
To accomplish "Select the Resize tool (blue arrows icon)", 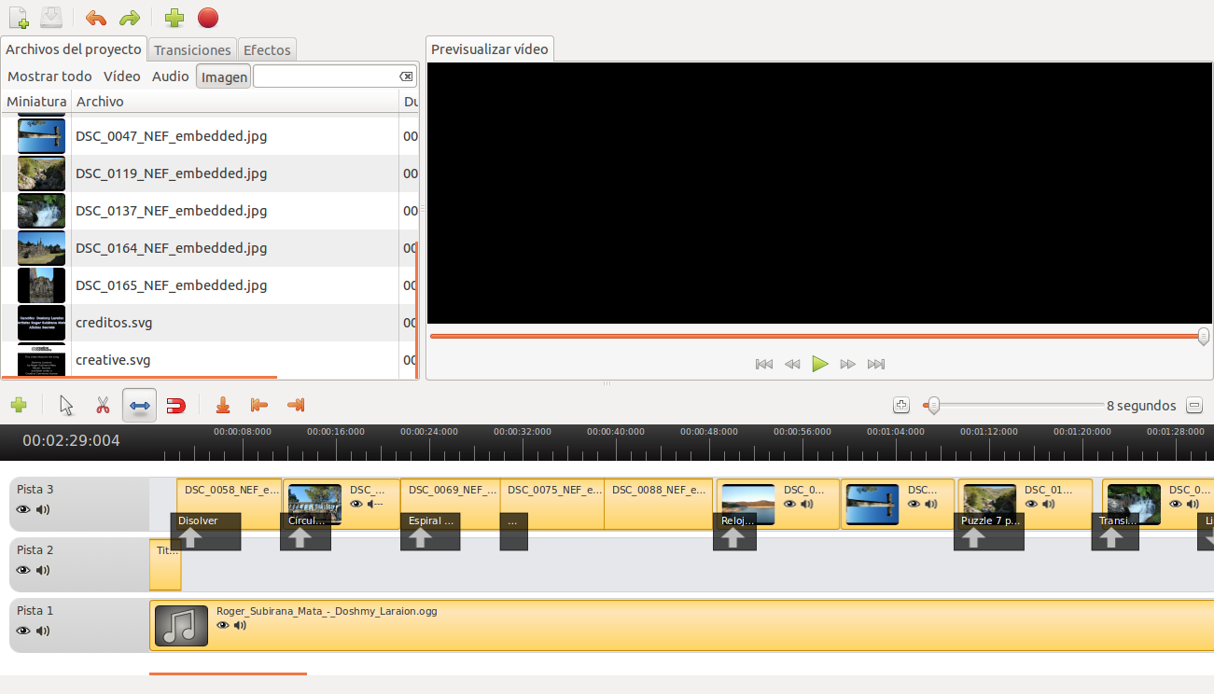I will [x=138, y=405].
